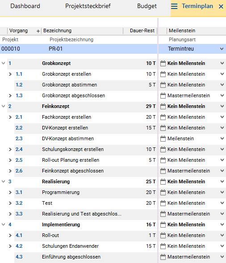Click the calendar icon in the Einführung abgeschlossen row
The image size is (226, 263).
163,257
